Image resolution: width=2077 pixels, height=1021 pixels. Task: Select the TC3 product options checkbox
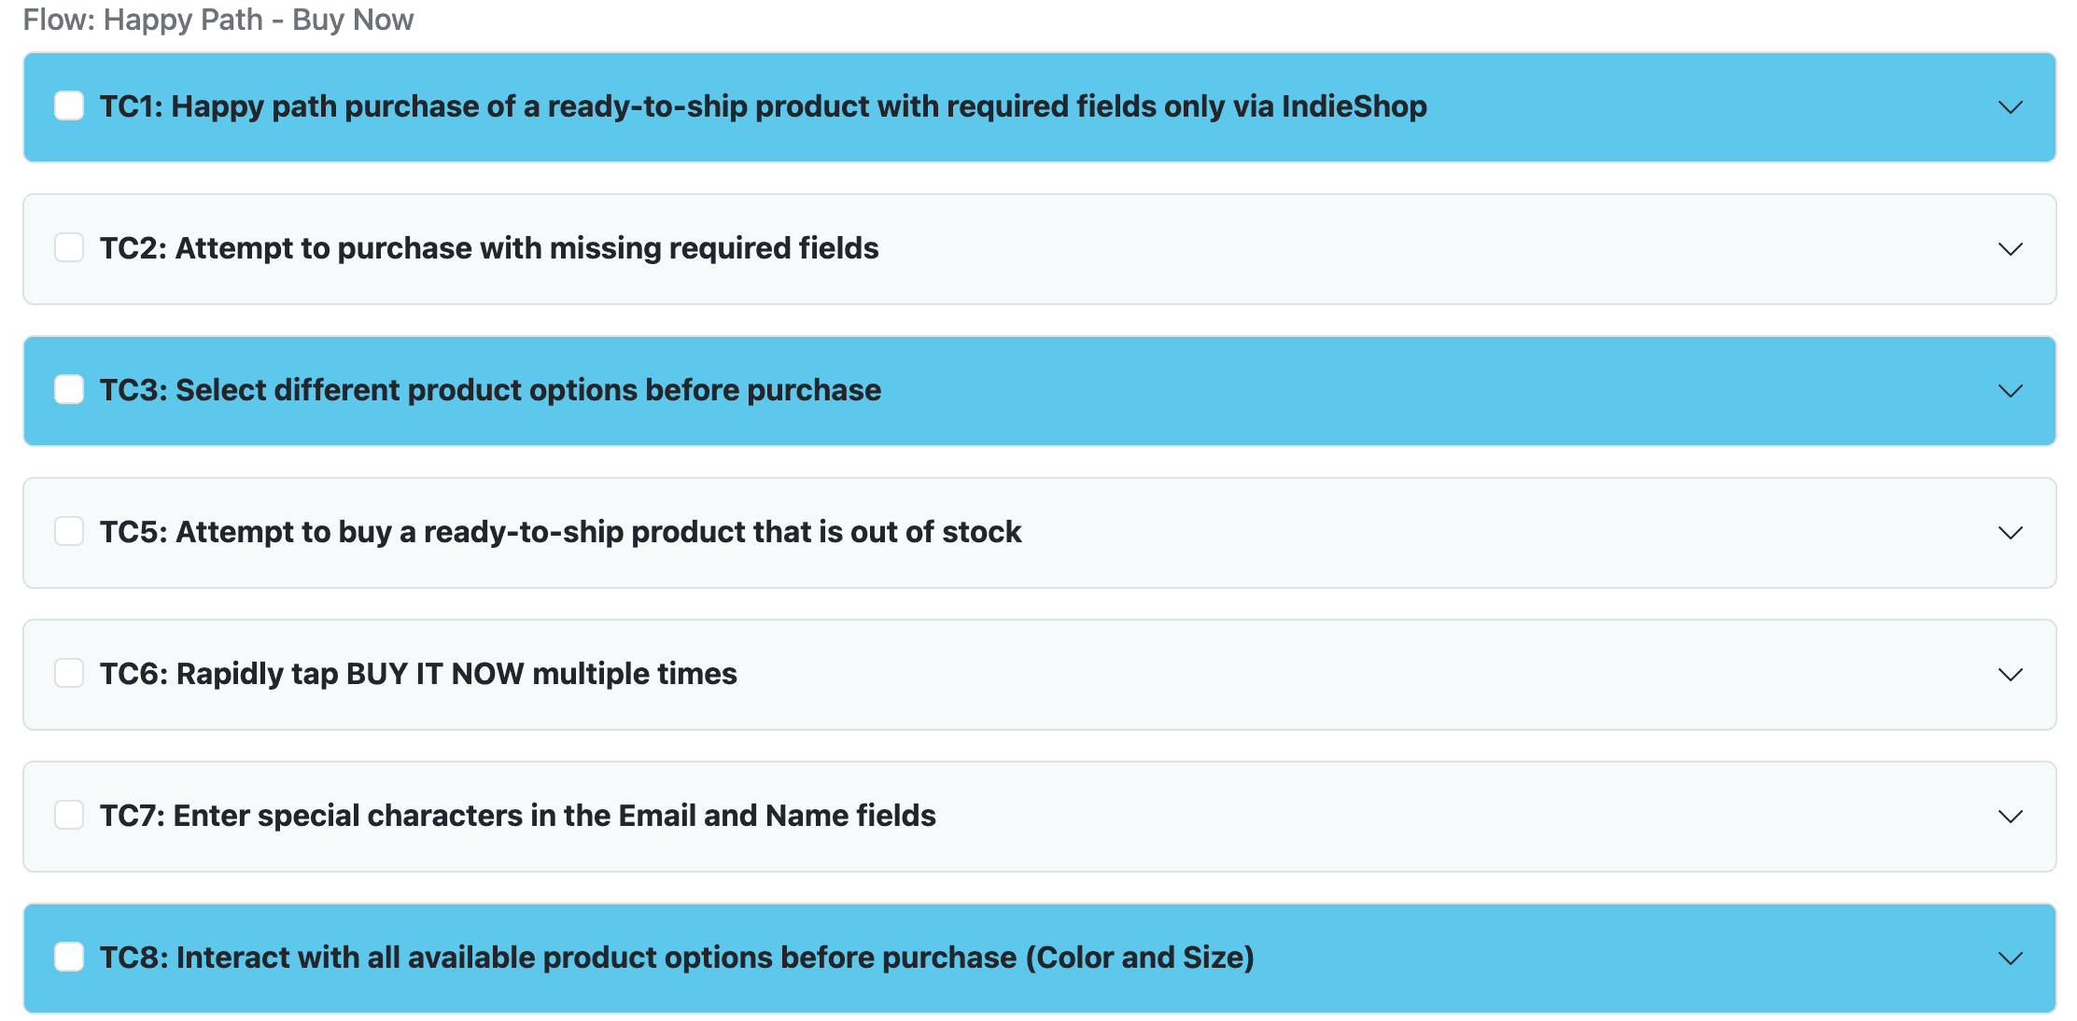tap(69, 390)
